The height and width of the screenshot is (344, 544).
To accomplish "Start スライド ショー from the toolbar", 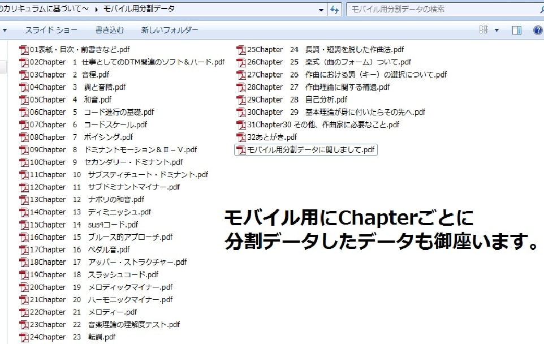I will click(51, 30).
